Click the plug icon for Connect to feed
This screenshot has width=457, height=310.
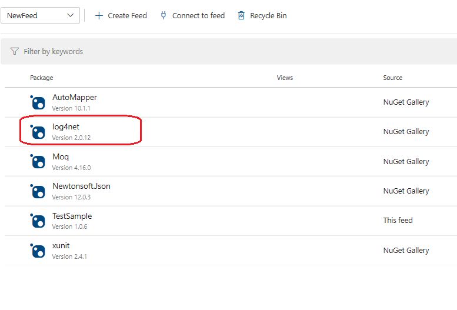pos(164,15)
